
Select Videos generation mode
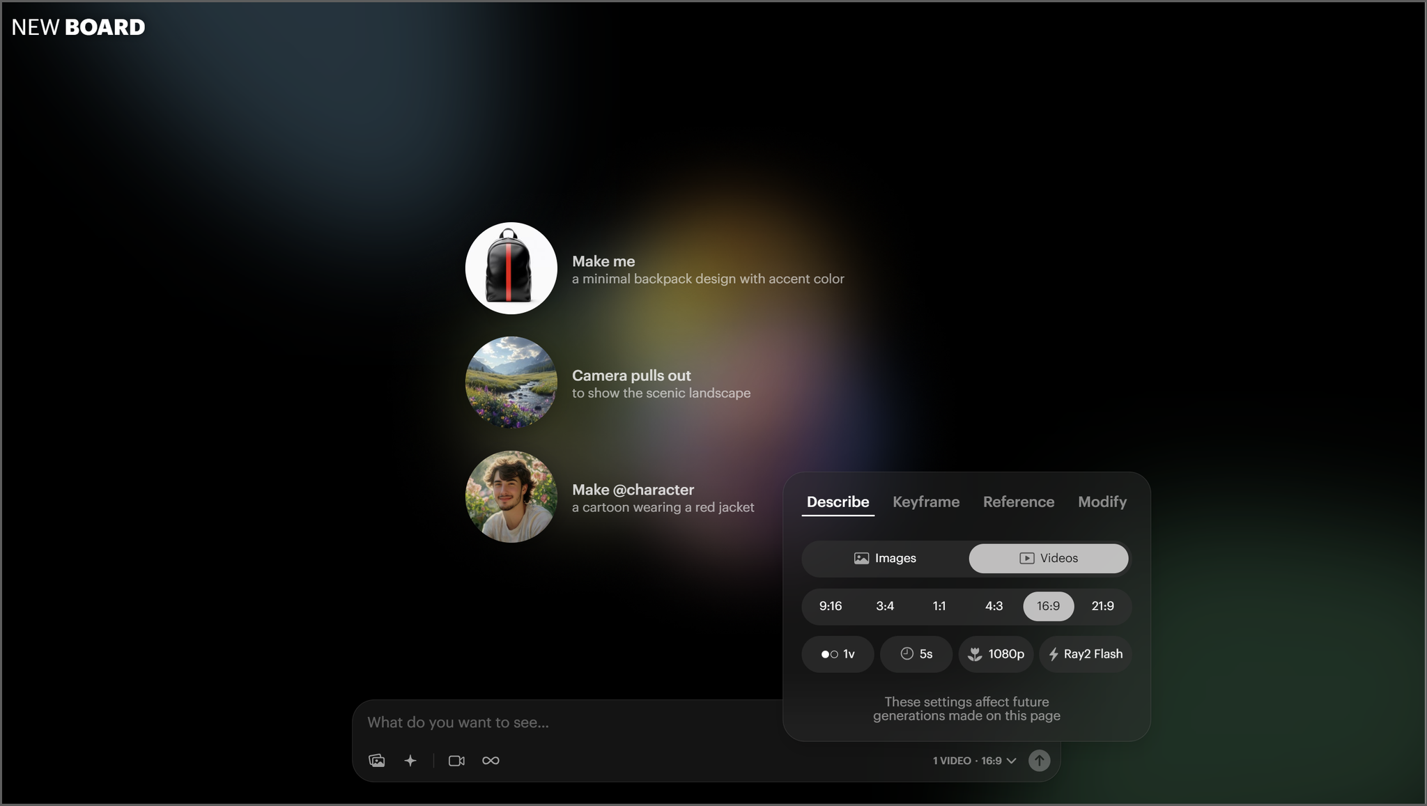(x=1049, y=558)
